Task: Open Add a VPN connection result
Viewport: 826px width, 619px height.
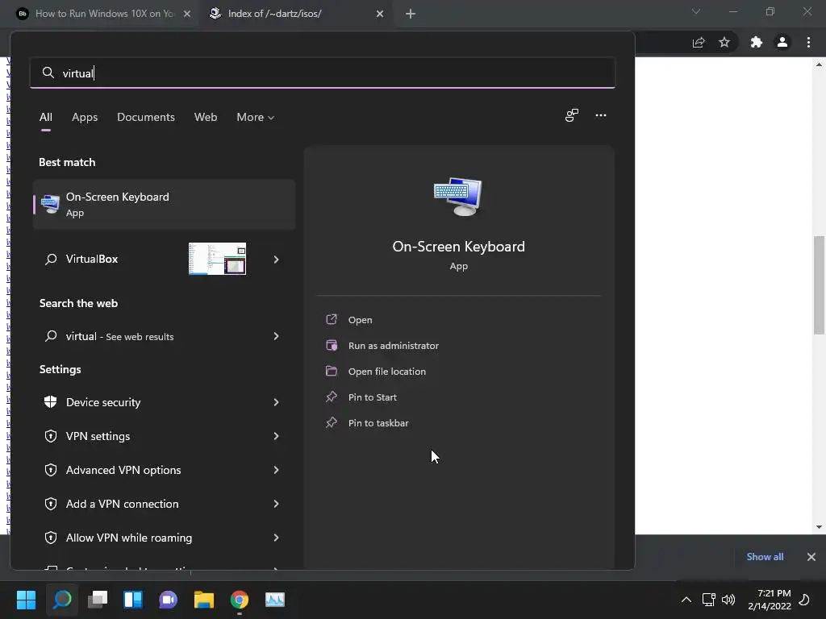Action: [164, 504]
